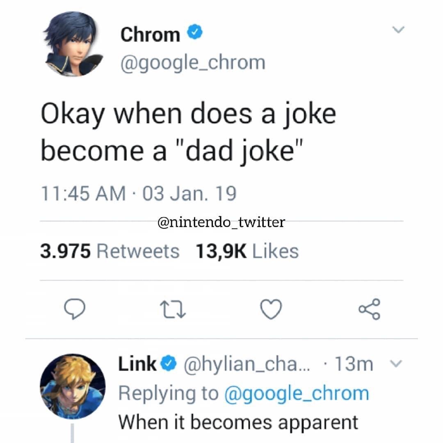Click the 3.975 Retweets count

coord(111,251)
